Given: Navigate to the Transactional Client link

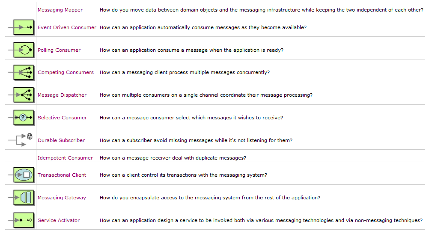Looking at the screenshot, I should click(62, 175).
